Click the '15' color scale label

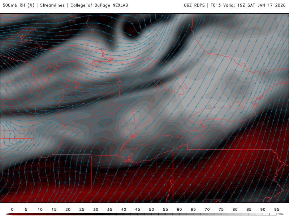click(x=54, y=210)
